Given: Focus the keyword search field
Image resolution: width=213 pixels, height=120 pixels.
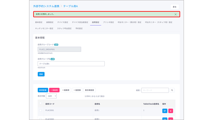Looking at the screenshot, I should coord(155,90).
